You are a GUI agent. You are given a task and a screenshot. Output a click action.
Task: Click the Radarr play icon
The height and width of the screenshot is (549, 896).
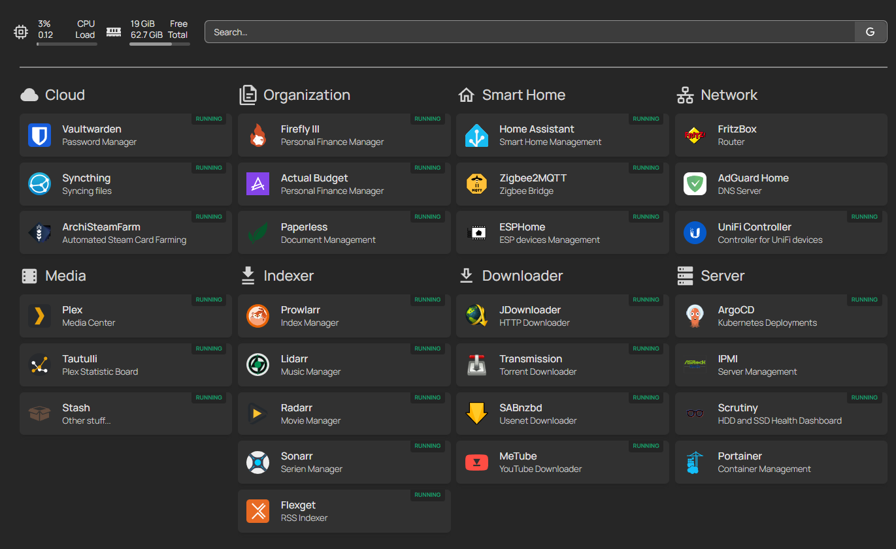point(258,414)
